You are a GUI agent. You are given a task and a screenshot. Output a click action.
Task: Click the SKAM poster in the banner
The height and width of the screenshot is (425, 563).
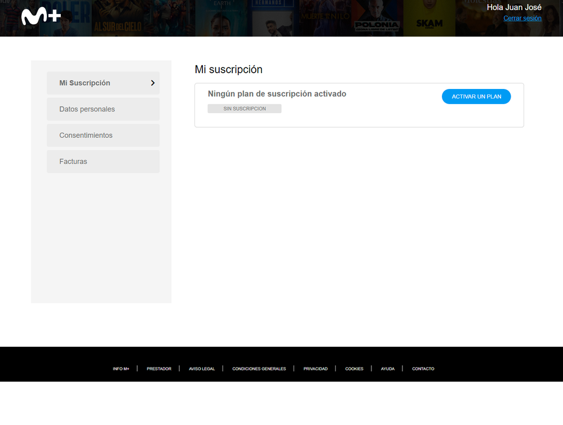[429, 18]
